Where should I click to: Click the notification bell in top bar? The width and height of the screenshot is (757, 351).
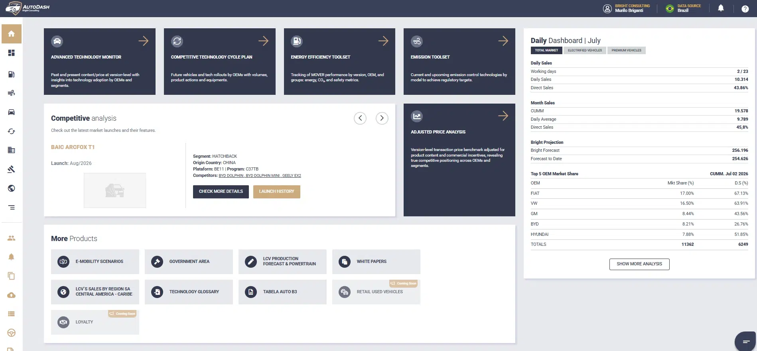point(721,8)
